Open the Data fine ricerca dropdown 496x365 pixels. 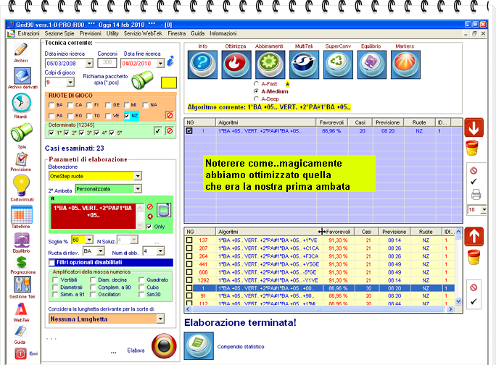pos(160,63)
